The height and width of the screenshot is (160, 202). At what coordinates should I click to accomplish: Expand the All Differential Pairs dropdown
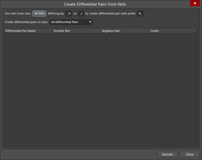(71, 22)
